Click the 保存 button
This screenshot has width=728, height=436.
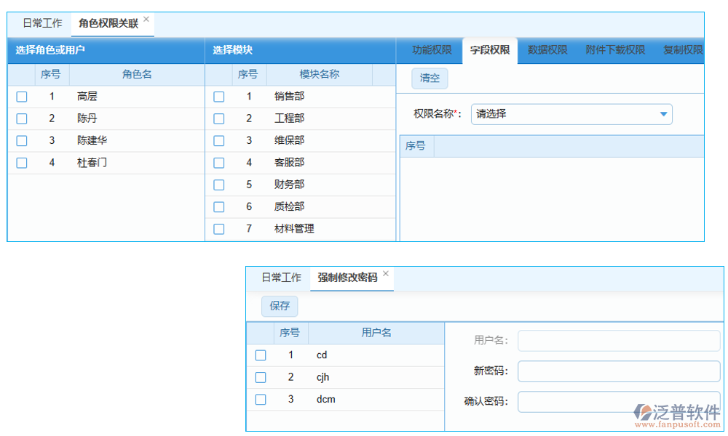[x=280, y=306]
